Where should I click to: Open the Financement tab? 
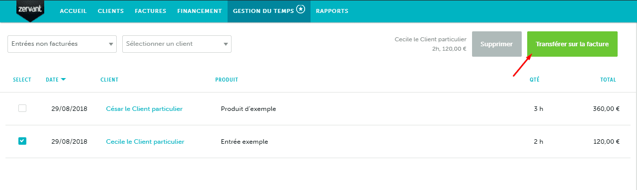[x=199, y=11]
